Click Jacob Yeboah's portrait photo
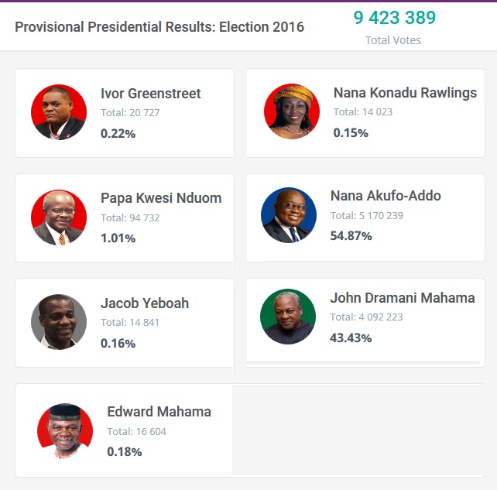Screen dimensions: 497x490 tap(59, 322)
